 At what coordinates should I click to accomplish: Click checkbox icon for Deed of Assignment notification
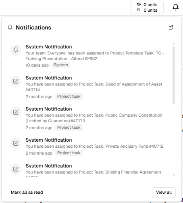click(16, 81)
